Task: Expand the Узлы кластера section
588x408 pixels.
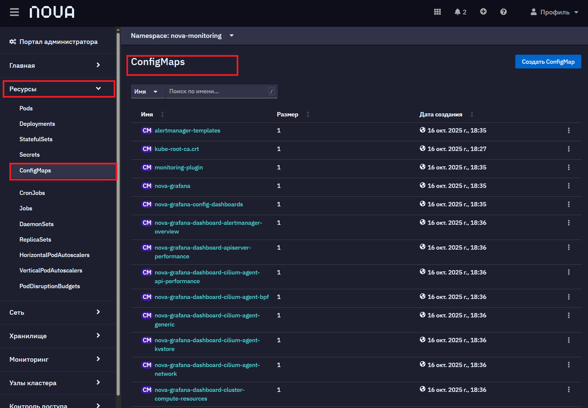Action: click(58, 383)
